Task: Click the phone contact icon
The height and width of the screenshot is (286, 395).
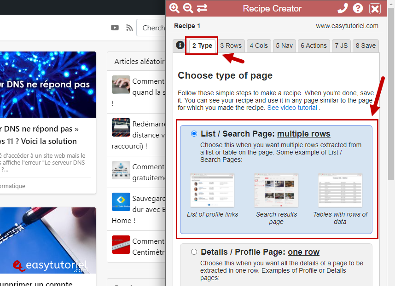Action: pyautogui.click(x=343, y=8)
